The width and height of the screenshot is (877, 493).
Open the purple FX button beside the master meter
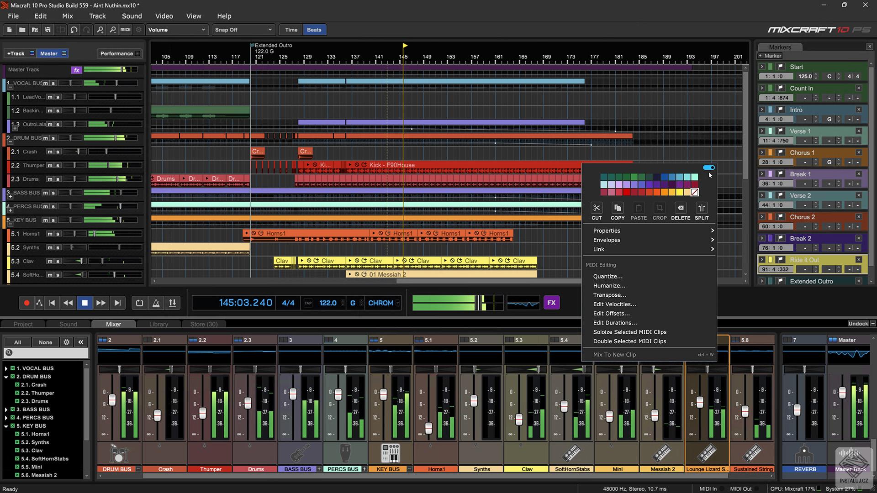tap(551, 303)
